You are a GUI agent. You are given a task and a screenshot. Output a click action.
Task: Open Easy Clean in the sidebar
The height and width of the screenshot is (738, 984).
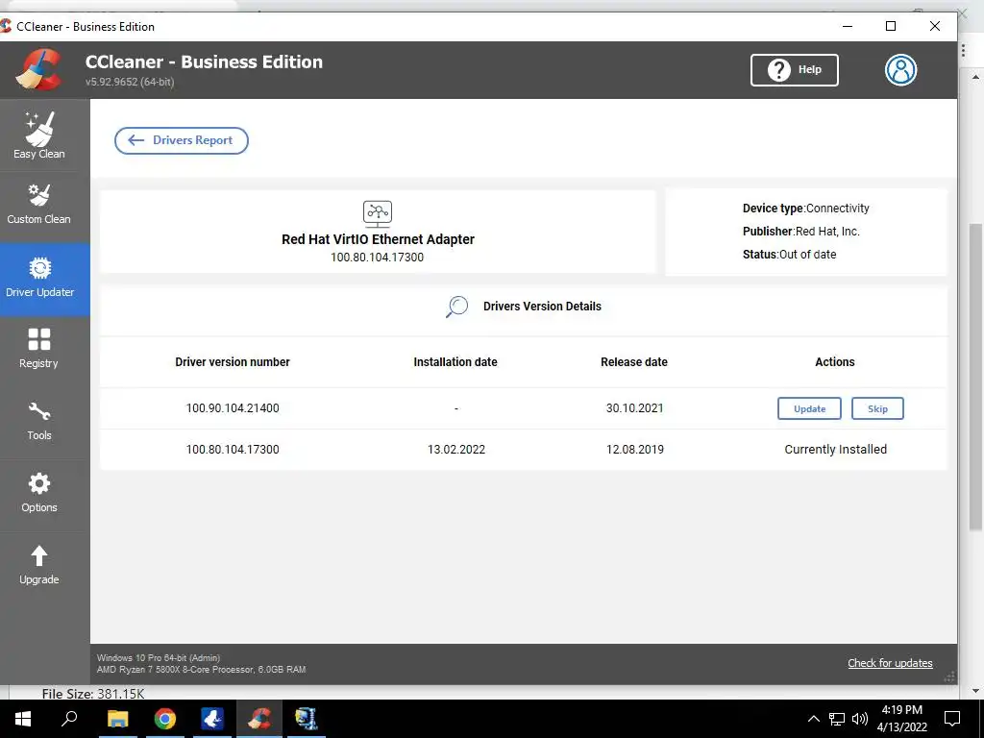tap(38, 135)
